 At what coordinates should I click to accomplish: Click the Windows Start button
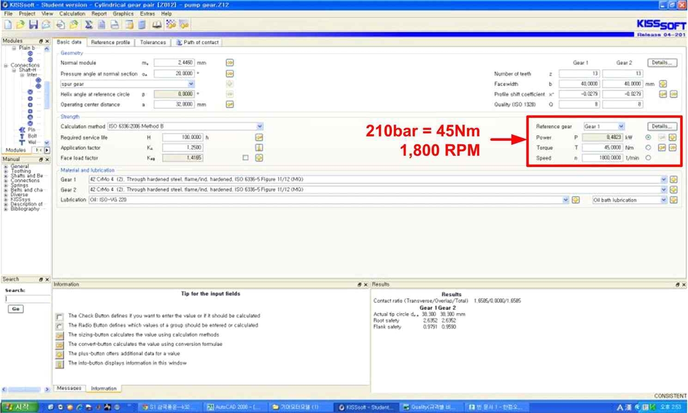tap(19, 407)
